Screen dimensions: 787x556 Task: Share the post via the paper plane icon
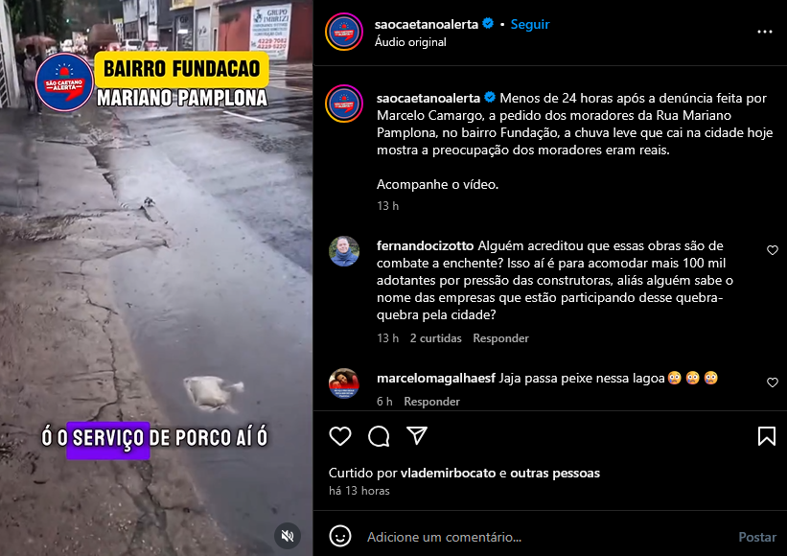(x=417, y=435)
